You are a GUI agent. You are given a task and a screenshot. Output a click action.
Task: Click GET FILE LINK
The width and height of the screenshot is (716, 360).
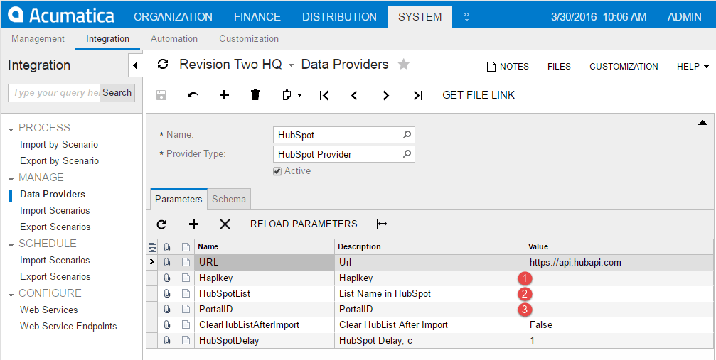point(479,95)
